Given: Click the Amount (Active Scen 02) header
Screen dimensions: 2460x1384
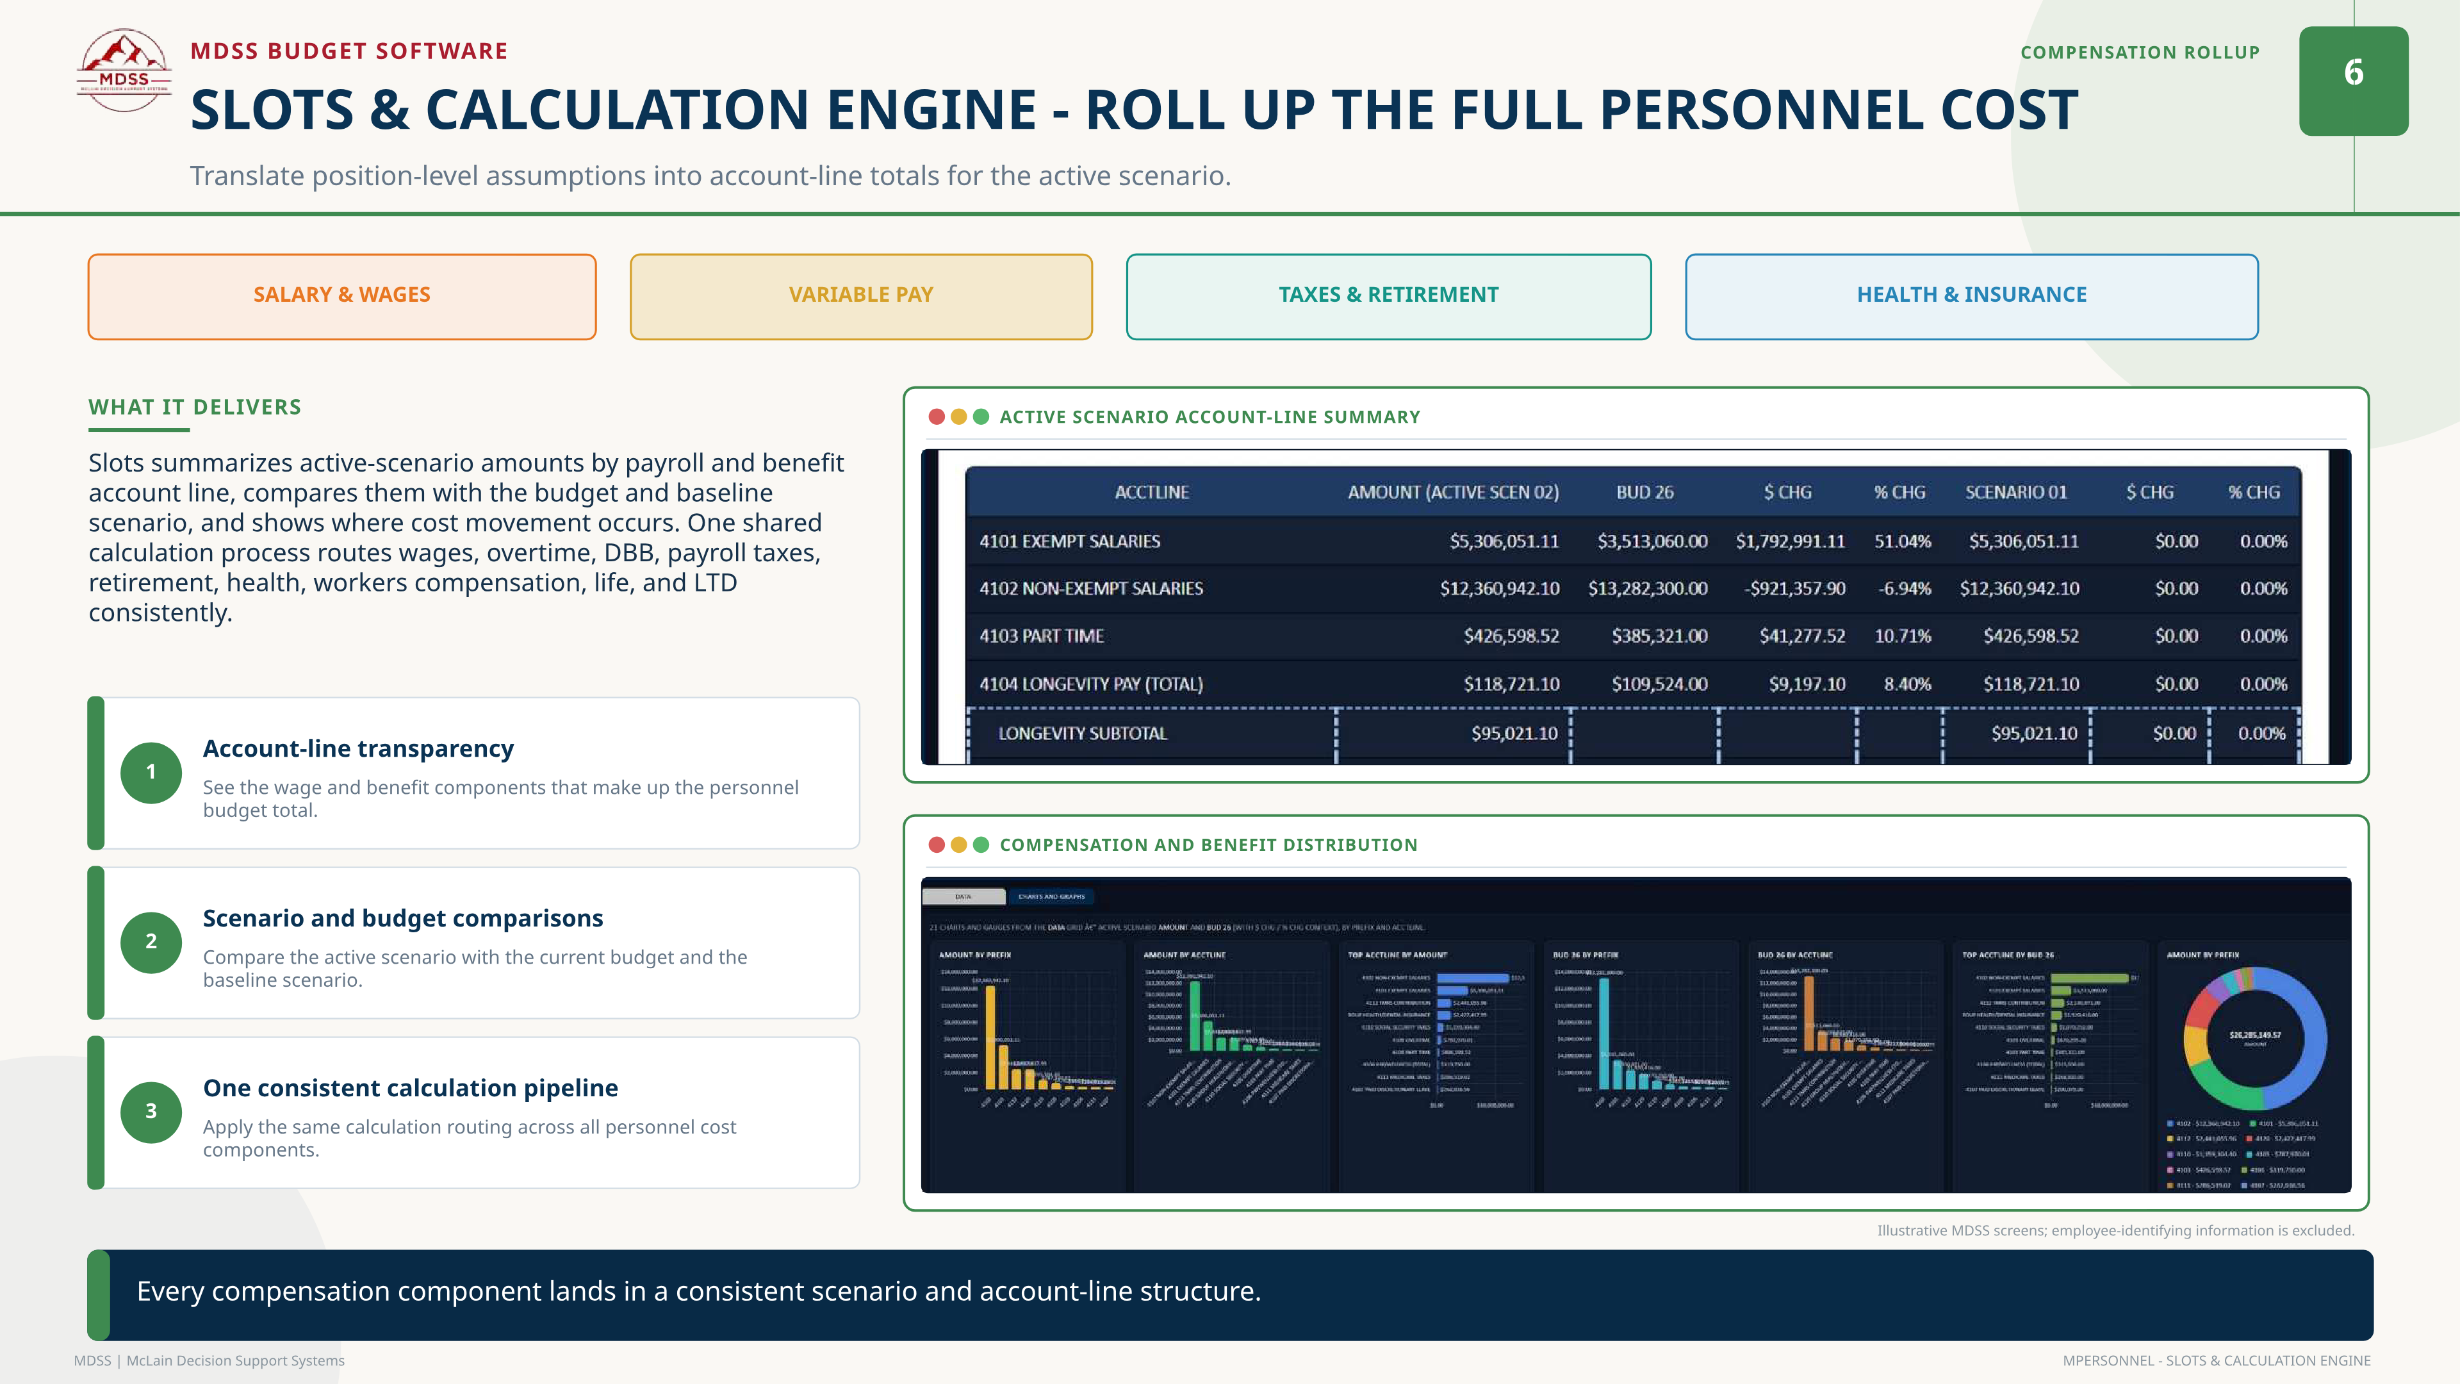Looking at the screenshot, I should coord(1452,492).
